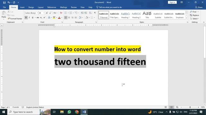206x115 pixels.
Task: Decrease paragraph indent
Action: tap(82, 13)
